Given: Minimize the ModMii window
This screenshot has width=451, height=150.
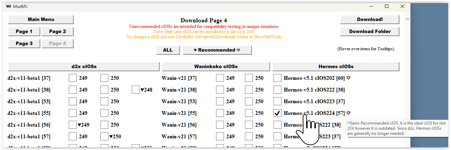Looking at the screenshot, I should 371,6.
